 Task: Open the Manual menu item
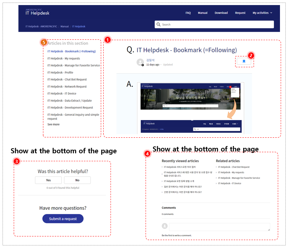pyautogui.click(x=203, y=13)
